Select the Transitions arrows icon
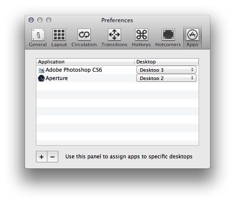Image resolution: width=235 pixels, height=203 pixels. 114,35
